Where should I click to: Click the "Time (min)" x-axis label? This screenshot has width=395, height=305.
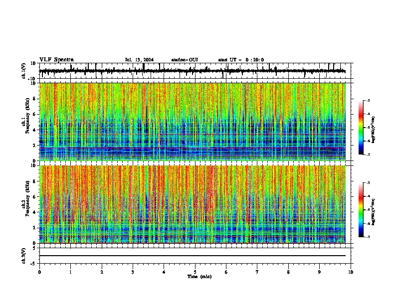click(199, 277)
